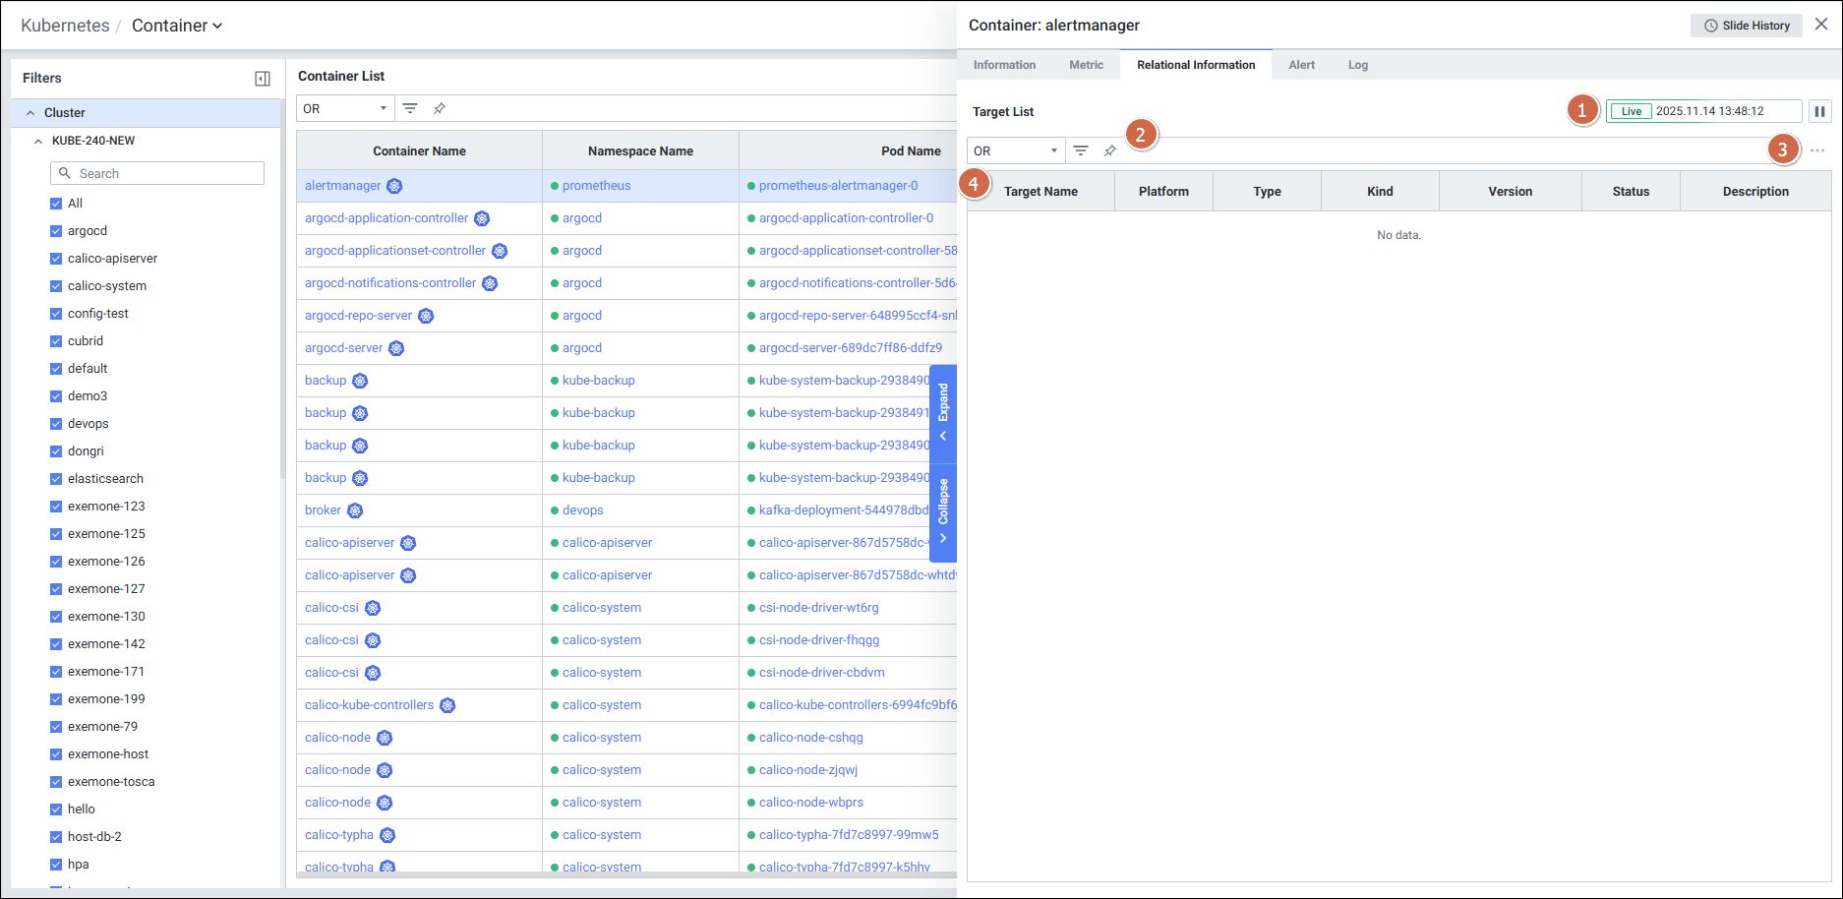1843x899 pixels.
Task: Switch to the Metric tab
Action: (1086, 65)
